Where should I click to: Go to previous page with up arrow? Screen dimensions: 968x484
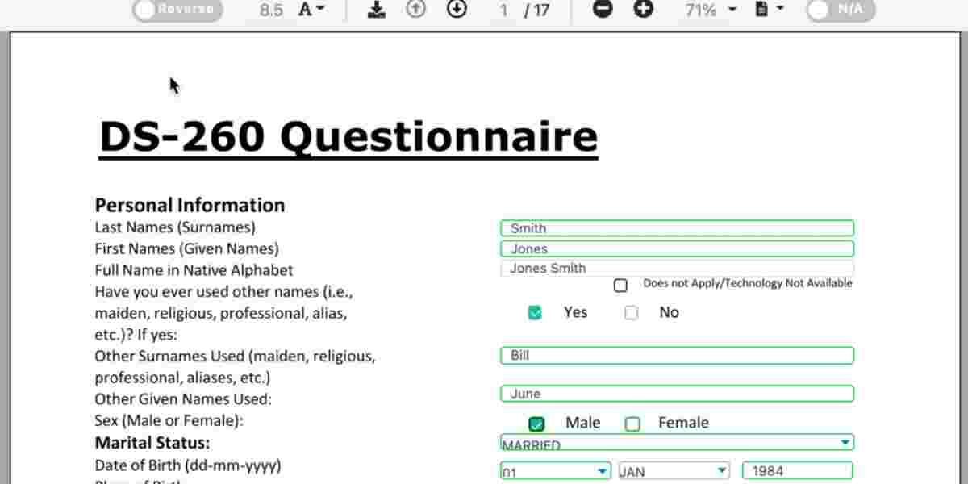click(x=415, y=10)
